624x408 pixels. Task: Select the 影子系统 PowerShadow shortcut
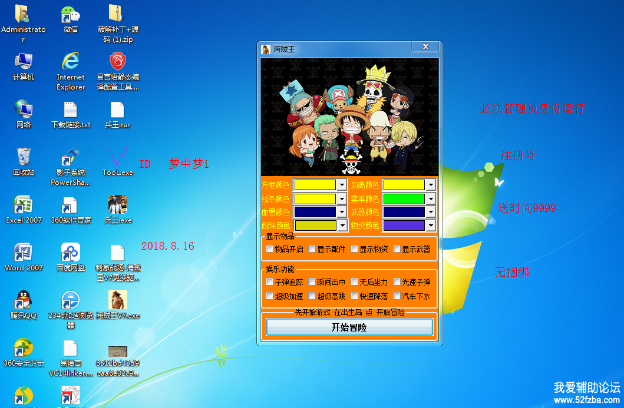click(x=71, y=166)
